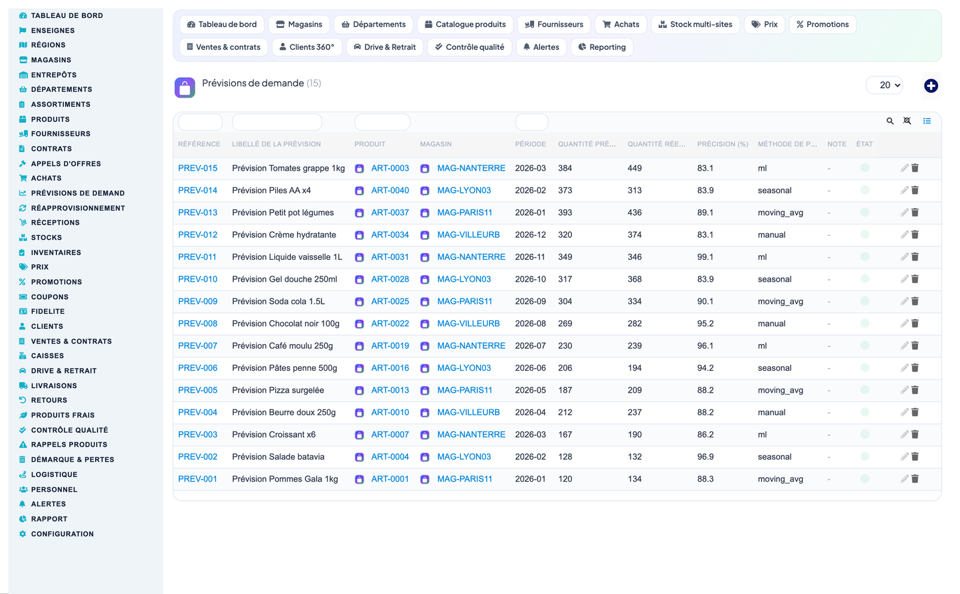Screen dimensions: 960x594
Task: Select the Clients 360° tab
Action: (307, 47)
